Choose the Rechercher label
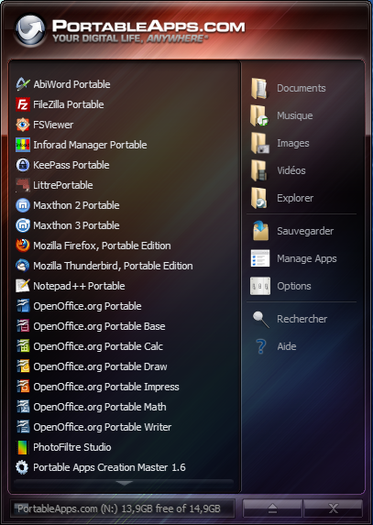 click(x=302, y=319)
